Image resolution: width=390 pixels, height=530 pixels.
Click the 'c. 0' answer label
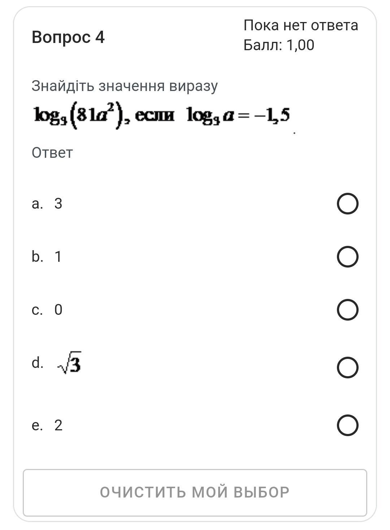[47, 310]
